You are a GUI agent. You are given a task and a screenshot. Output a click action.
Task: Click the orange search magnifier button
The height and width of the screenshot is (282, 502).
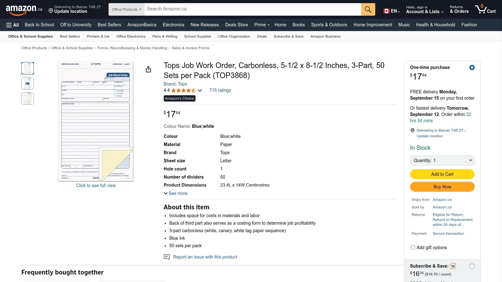pyautogui.click(x=368, y=9)
